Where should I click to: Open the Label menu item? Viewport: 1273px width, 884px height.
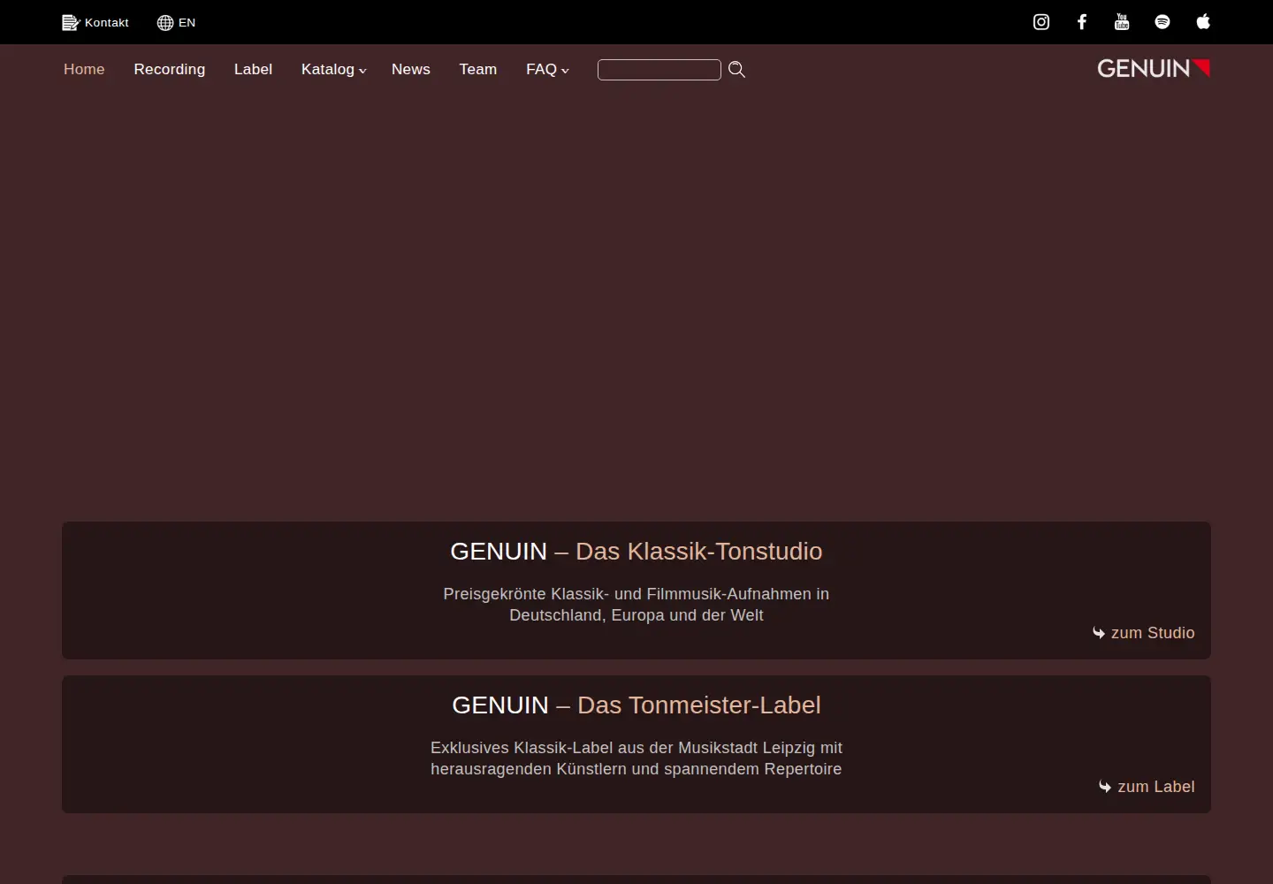253,70
